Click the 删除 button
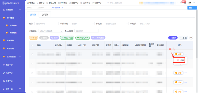Screen dimensions: 198x93 44,38
